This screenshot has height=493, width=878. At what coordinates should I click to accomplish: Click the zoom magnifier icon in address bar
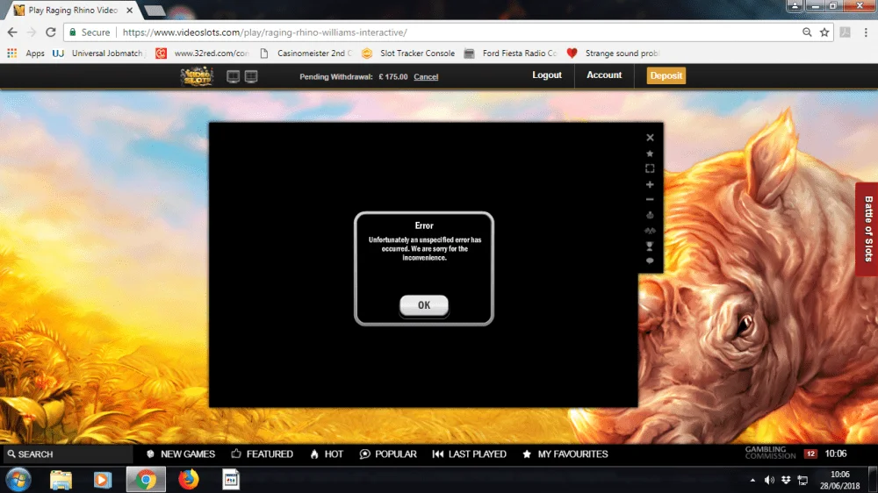point(807,32)
